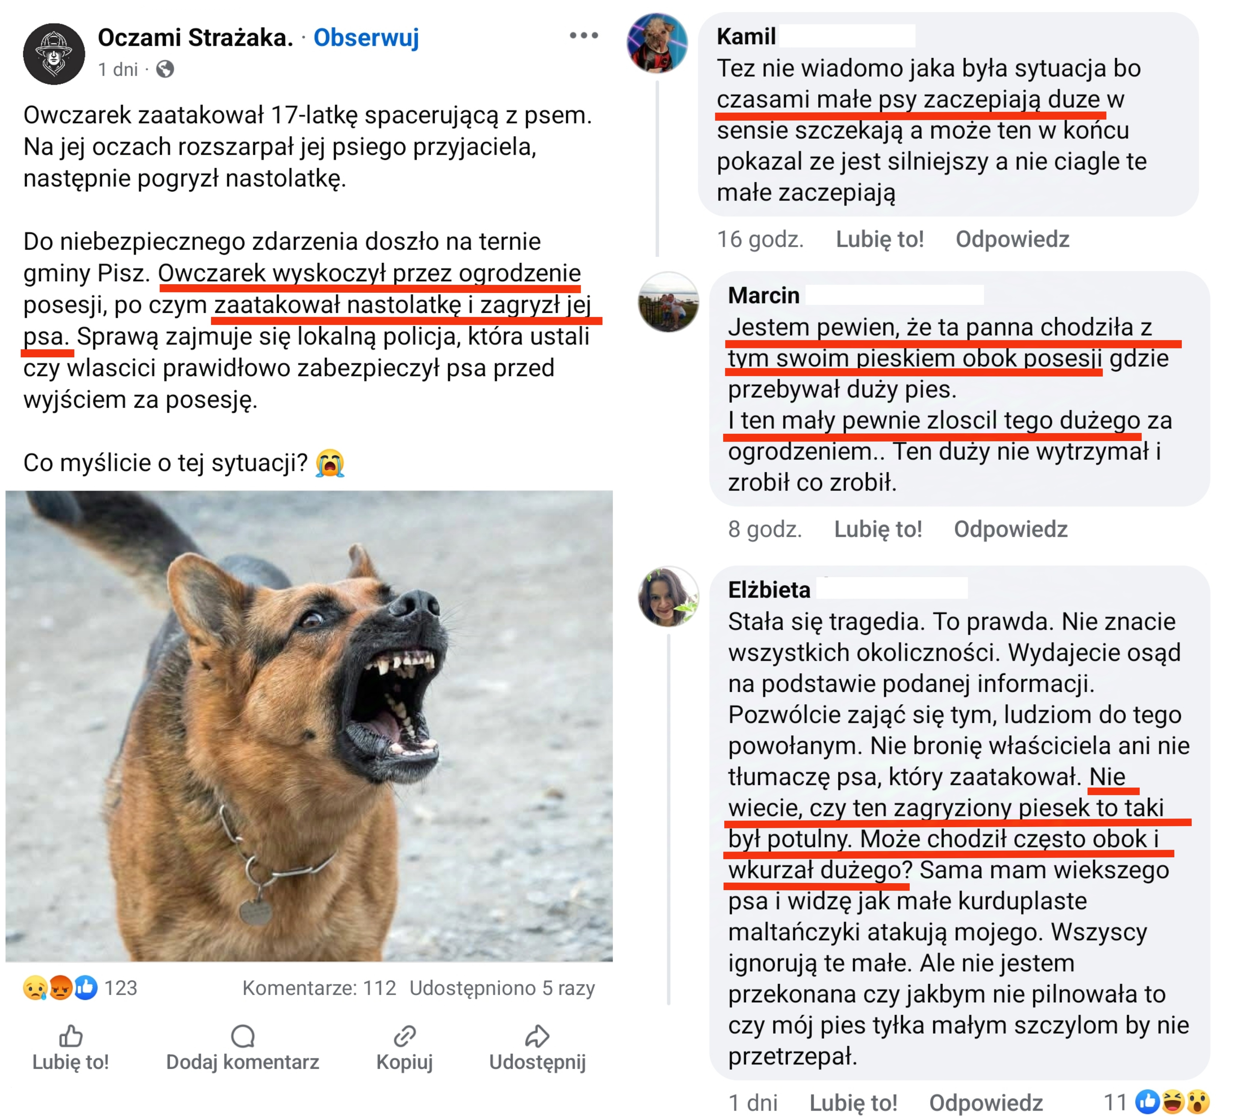Open the post options three-dots menu
This screenshot has height=1116, width=1233.
(x=583, y=35)
